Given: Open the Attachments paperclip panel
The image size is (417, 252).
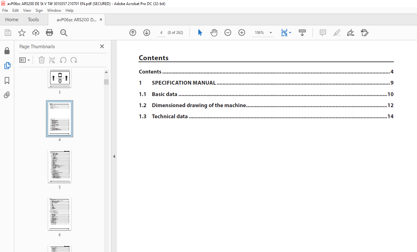Looking at the screenshot, I should [7, 95].
